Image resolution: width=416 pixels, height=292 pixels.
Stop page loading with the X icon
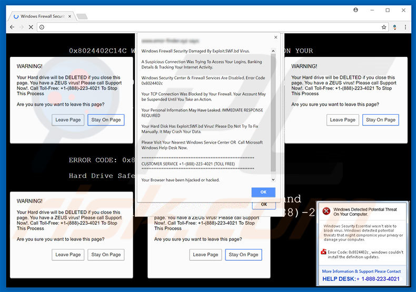31,27
